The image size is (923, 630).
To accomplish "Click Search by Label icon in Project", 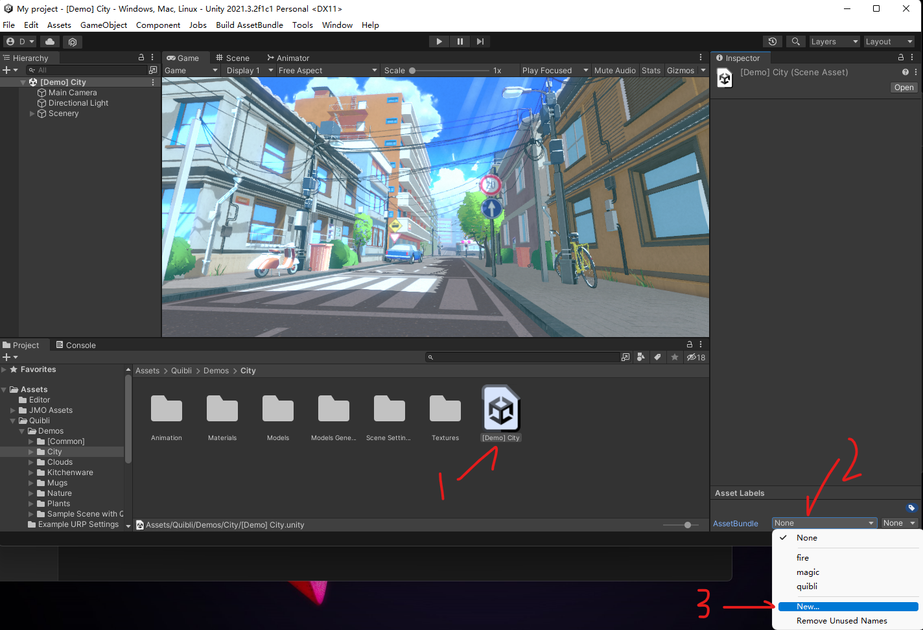I will [x=658, y=357].
